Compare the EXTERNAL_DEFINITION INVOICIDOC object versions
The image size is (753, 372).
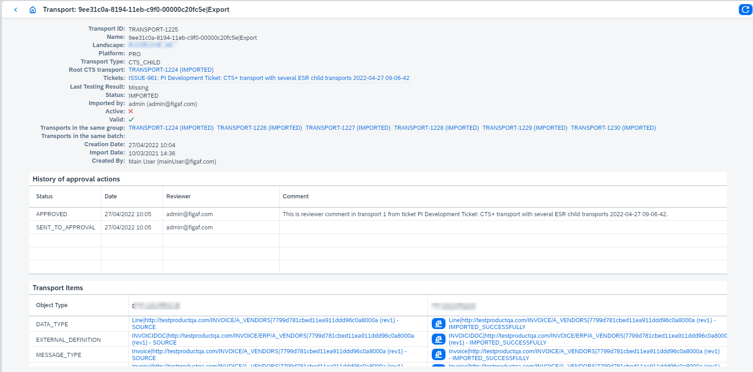(x=439, y=339)
